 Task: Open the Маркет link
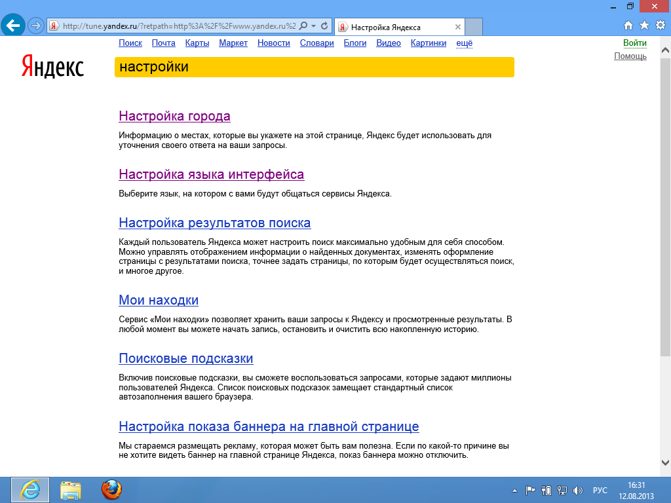click(x=233, y=43)
